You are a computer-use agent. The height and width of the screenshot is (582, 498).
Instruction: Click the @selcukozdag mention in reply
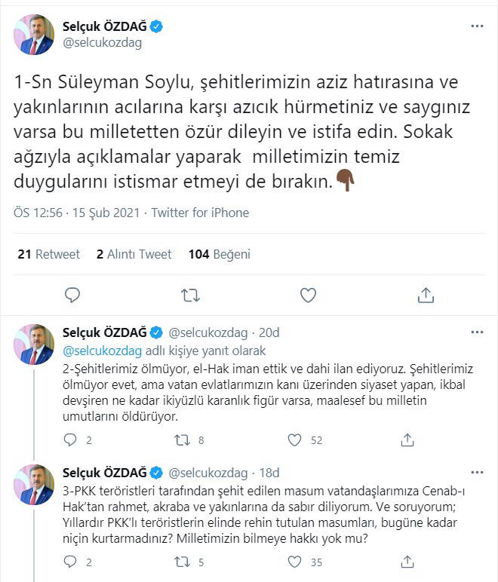101,351
